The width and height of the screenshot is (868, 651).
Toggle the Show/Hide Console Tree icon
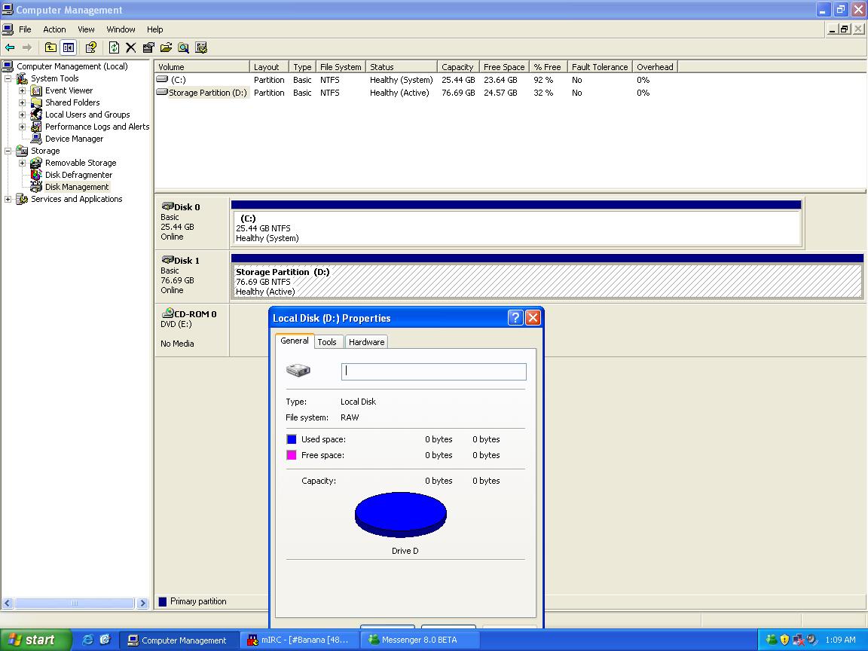point(69,47)
